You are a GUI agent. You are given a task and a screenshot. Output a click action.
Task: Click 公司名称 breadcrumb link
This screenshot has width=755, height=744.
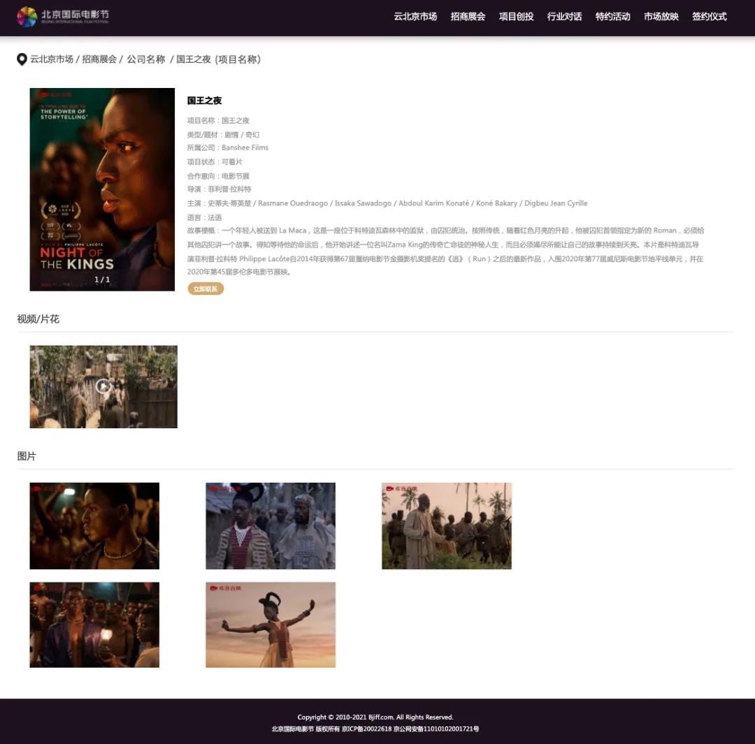coord(145,59)
